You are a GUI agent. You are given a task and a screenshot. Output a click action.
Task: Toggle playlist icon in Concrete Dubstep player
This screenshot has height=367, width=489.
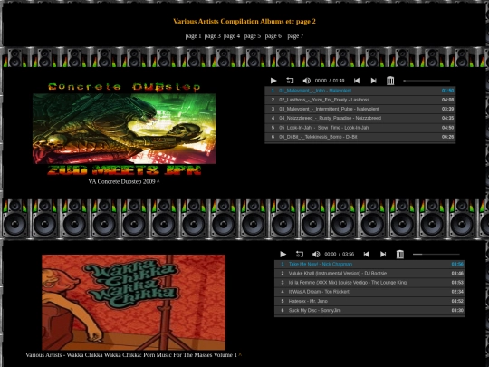(390, 81)
